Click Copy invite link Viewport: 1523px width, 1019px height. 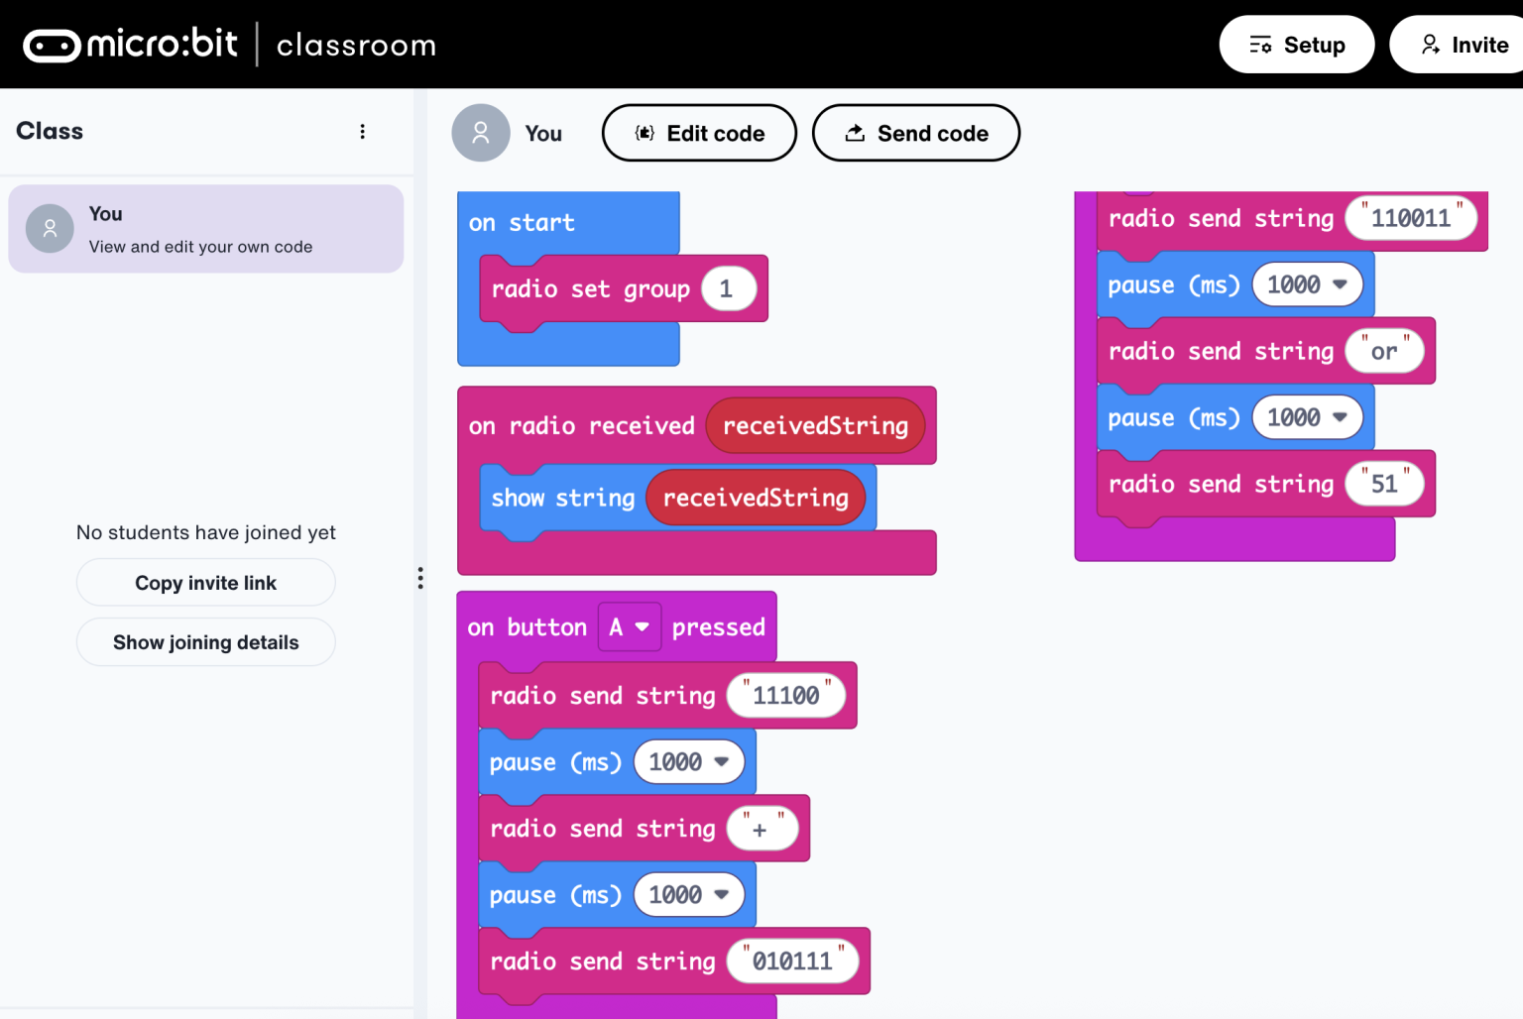coord(205,582)
